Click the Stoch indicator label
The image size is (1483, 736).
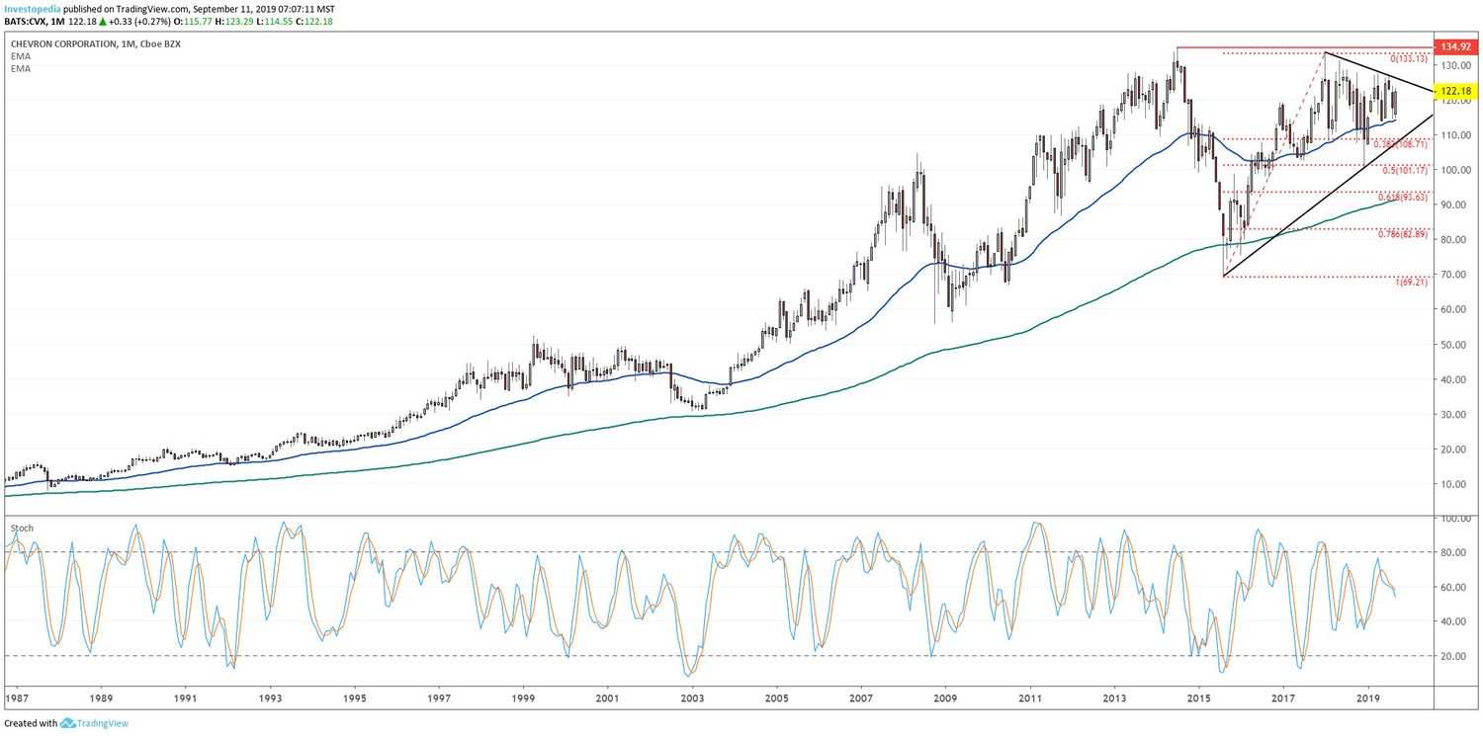click(x=22, y=528)
